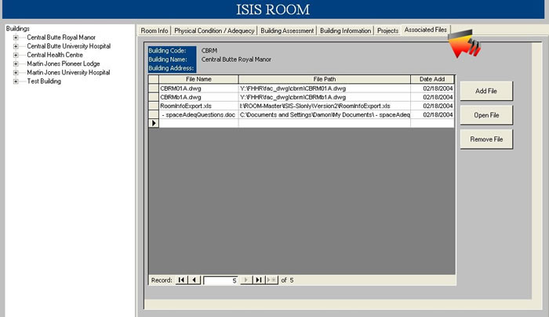549x317 pixels.
Task: Click row selector for RoomInfoExport.xls
Action: [x=154, y=106]
